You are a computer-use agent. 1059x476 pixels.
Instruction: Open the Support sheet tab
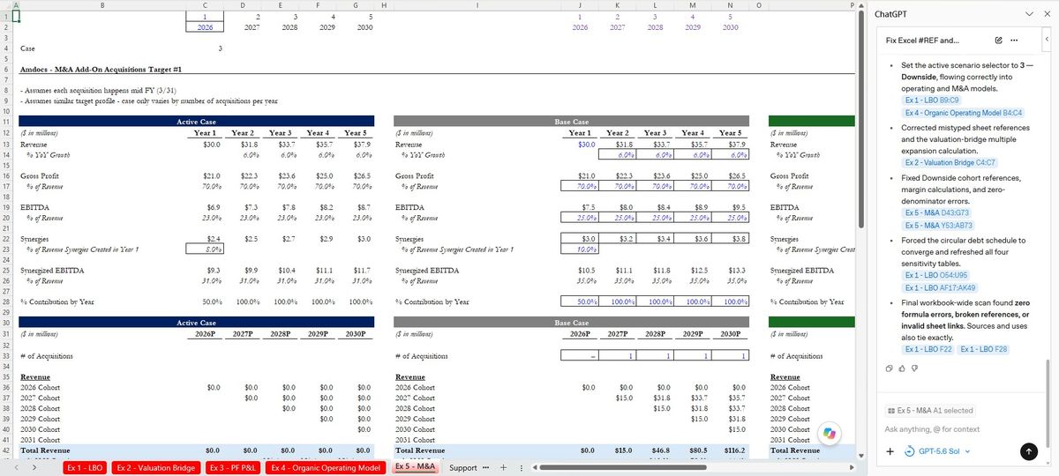coord(462,467)
